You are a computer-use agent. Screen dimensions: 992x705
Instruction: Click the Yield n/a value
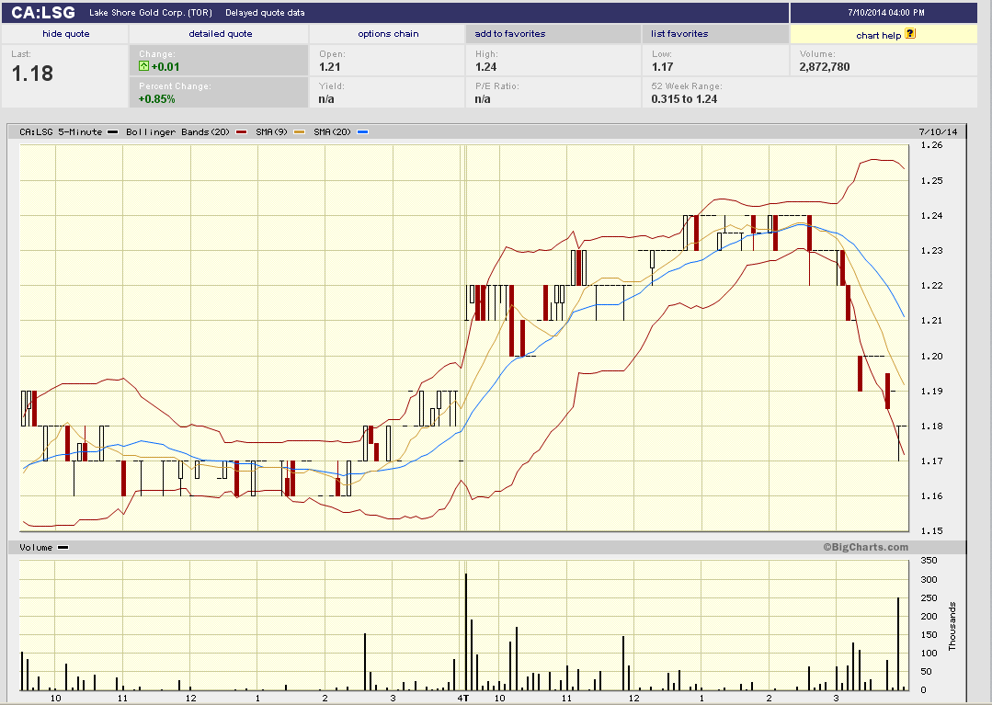(x=326, y=98)
